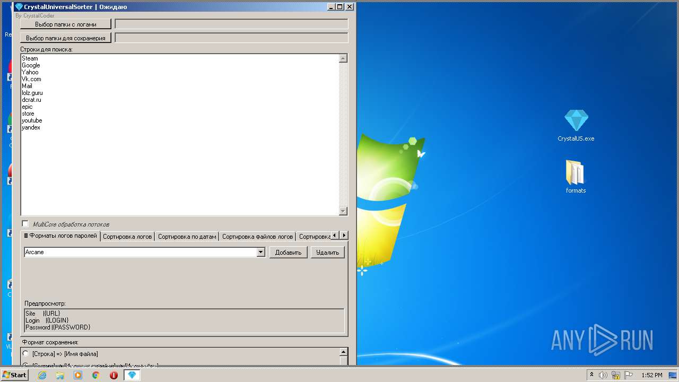Click the yandex line in search strings
The height and width of the screenshot is (382, 679).
pos(31,127)
